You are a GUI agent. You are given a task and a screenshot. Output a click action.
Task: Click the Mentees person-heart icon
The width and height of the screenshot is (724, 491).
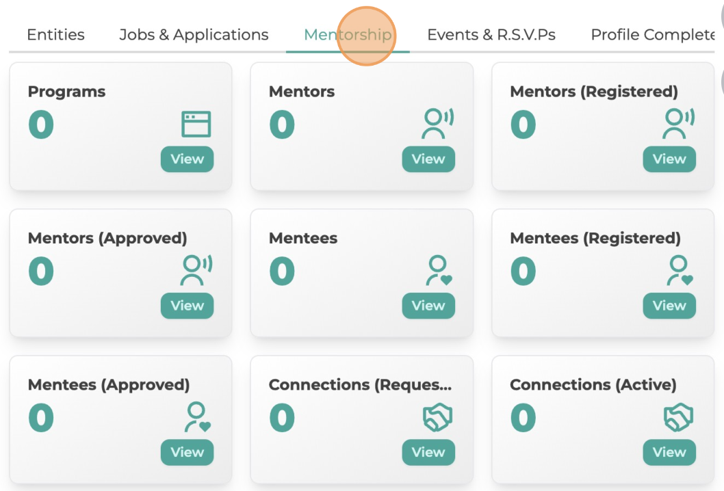[439, 270]
